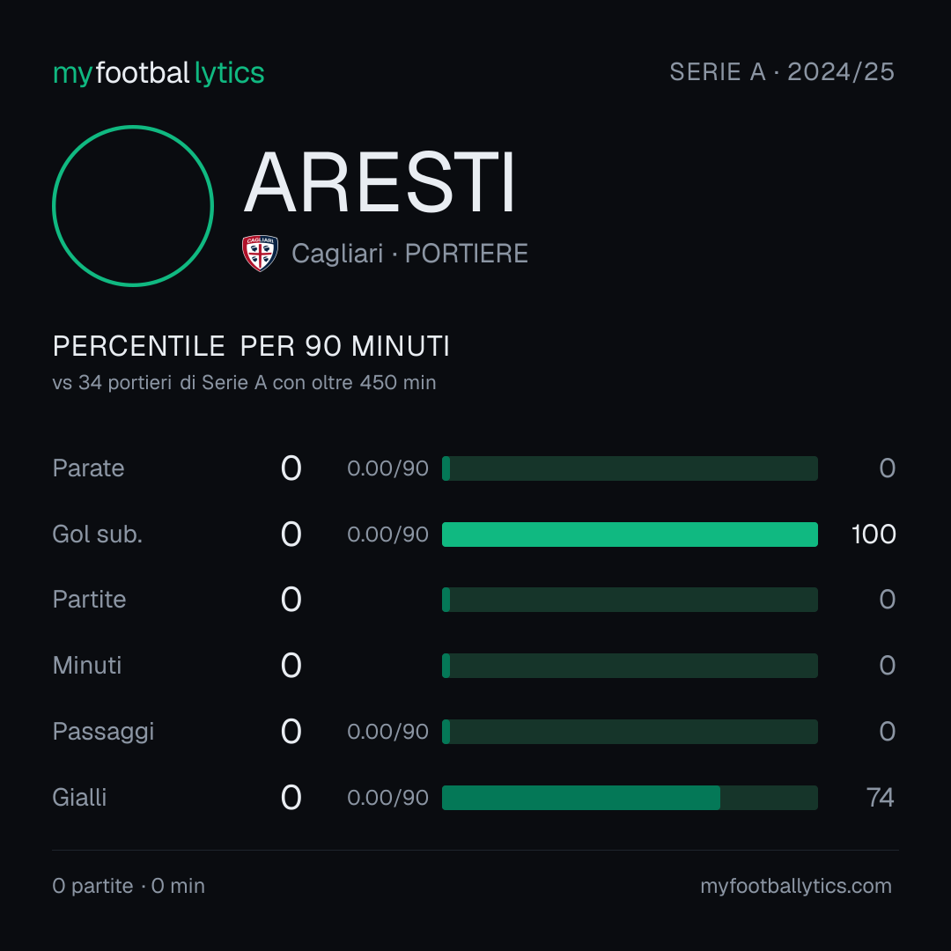This screenshot has width=951, height=951.
Task: Select the SERIE A · 2024/25 label
Action: tap(782, 71)
